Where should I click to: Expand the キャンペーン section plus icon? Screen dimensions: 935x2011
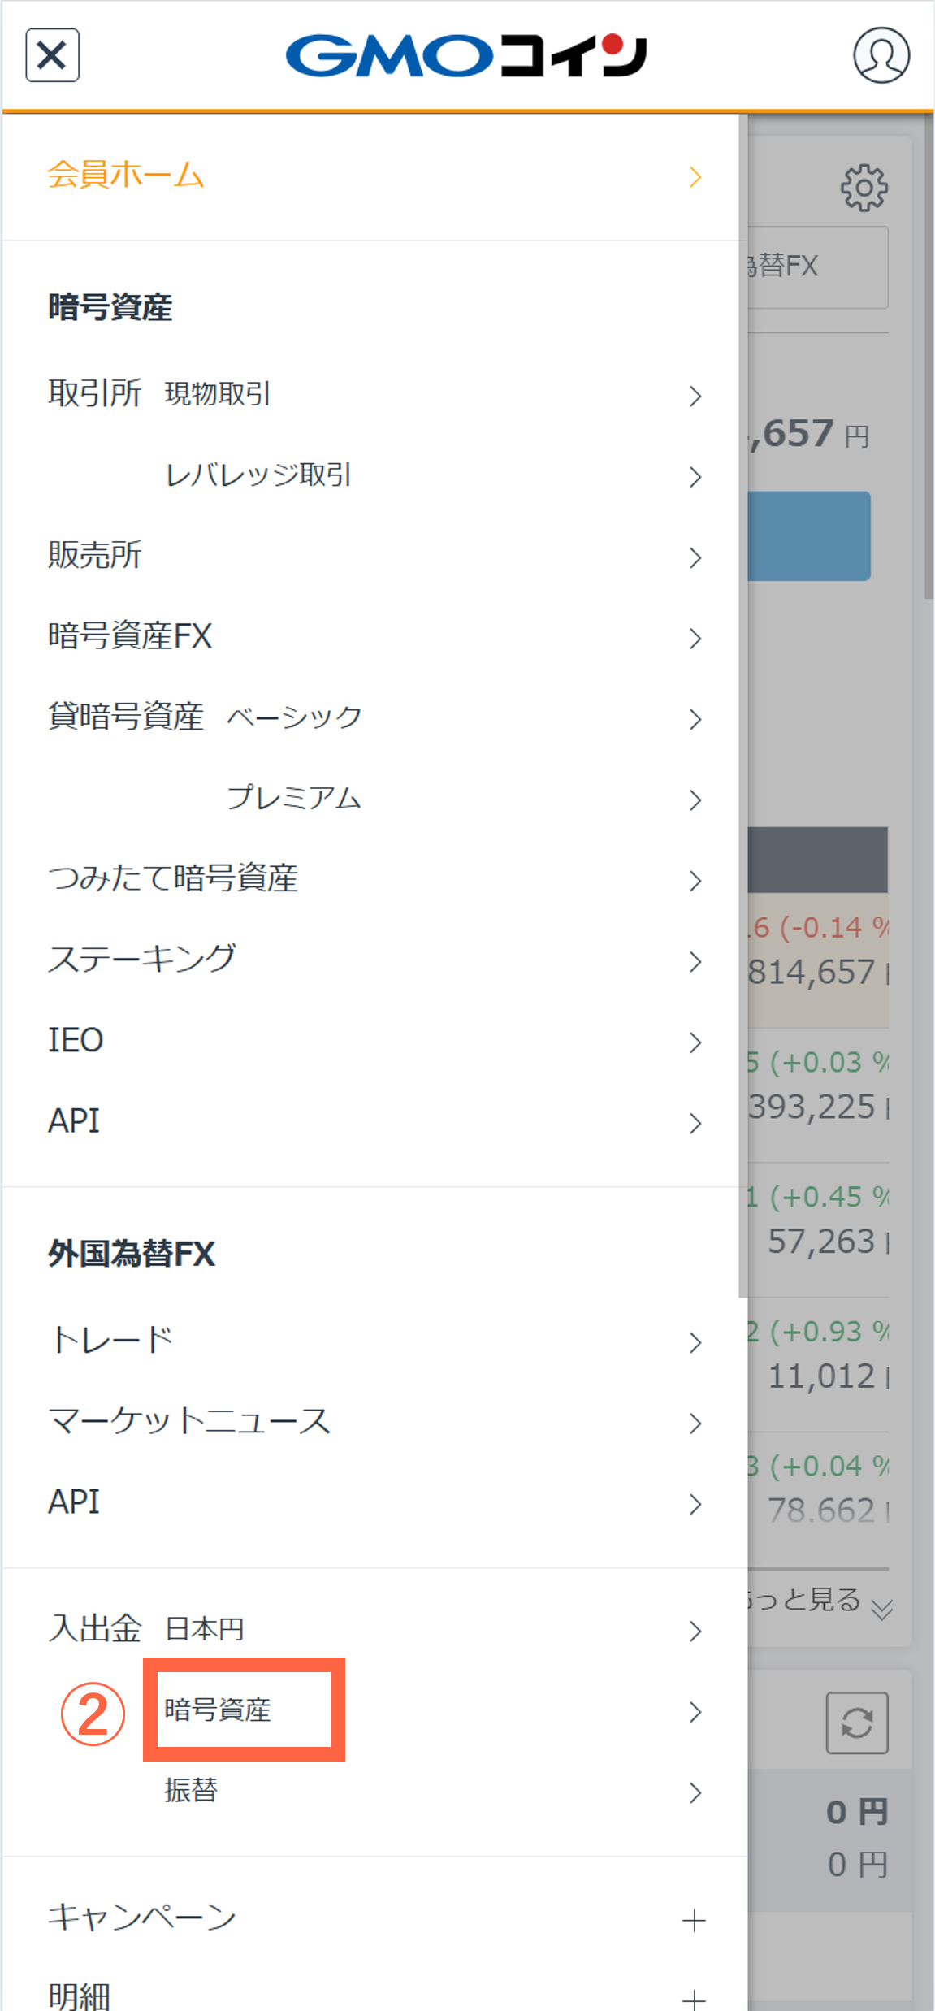(694, 1921)
